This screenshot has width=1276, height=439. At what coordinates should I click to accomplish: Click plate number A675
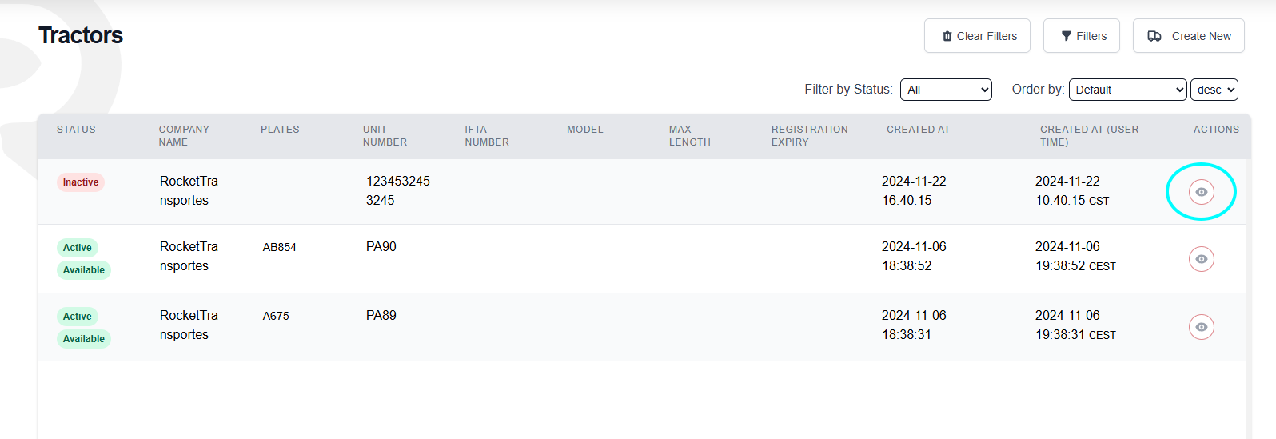(x=276, y=317)
